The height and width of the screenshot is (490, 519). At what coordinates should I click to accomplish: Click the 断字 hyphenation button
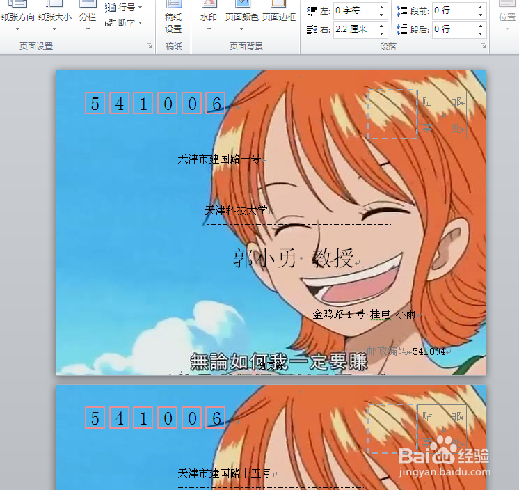(123, 23)
